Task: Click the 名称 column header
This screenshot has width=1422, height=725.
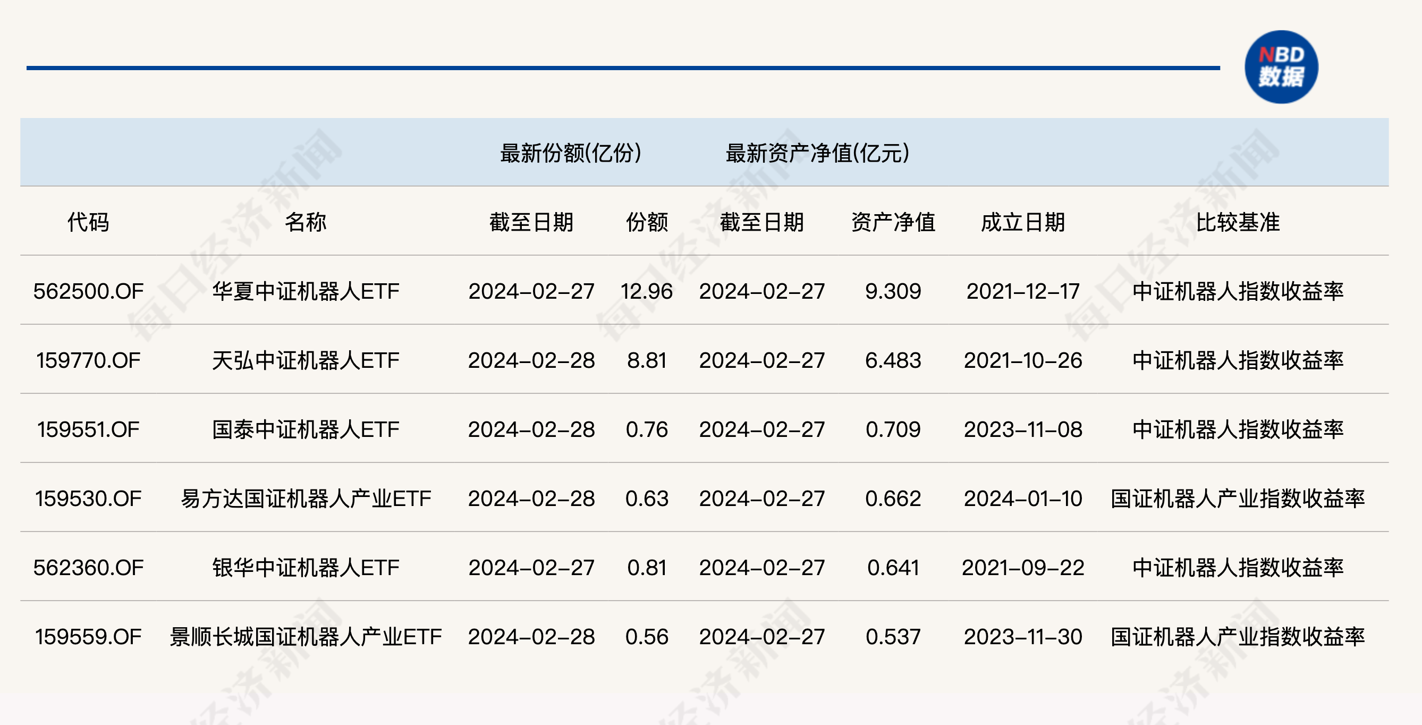Action: (x=306, y=222)
